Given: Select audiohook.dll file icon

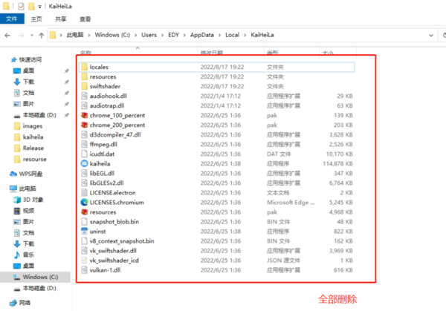Looking at the screenshot, I should (84, 96).
